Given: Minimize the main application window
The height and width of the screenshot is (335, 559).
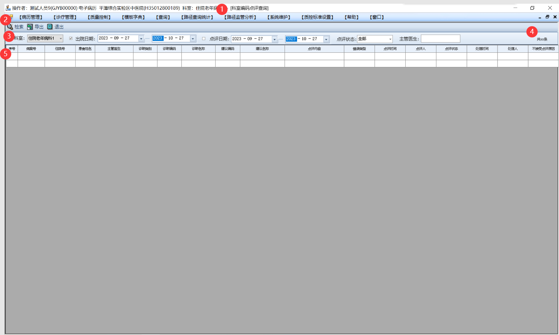Looking at the screenshot, I should point(516,8).
